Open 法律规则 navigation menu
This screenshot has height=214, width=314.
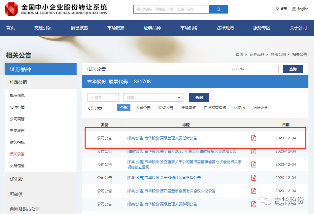pos(225,28)
